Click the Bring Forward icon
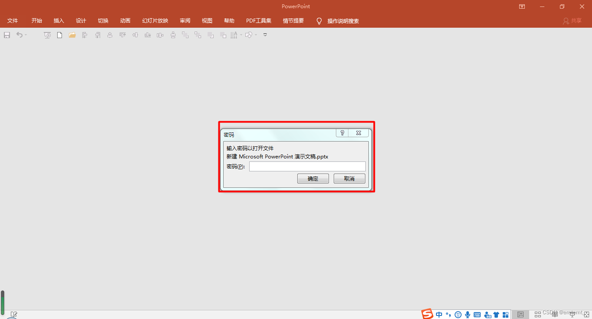This screenshot has height=319, width=592. pos(211,35)
